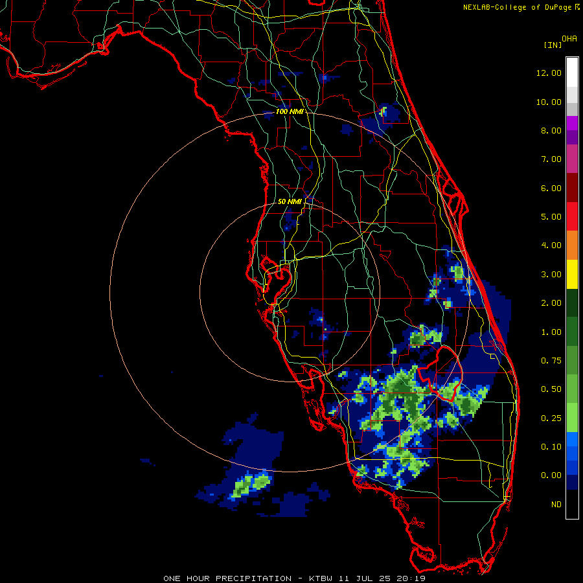Click the 10.00 legend value
The image size is (583, 583).
549,102
